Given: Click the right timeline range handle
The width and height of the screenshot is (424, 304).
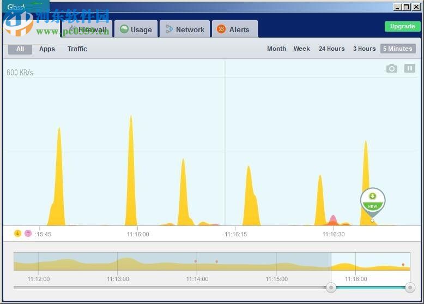Looking at the screenshot, I should coord(410,287).
